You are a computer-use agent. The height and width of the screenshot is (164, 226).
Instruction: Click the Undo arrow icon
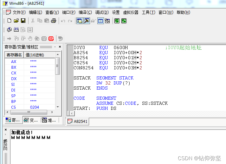pos(63,21)
